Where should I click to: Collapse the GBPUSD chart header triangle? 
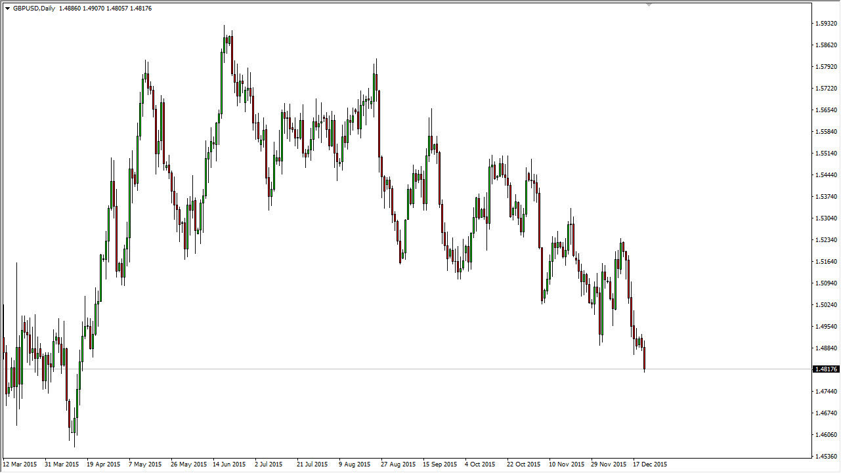(x=7, y=9)
